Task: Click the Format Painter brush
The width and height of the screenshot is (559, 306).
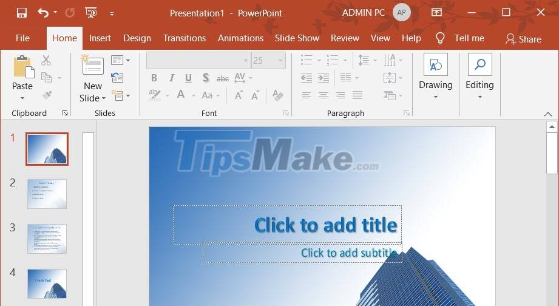Action: [x=47, y=95]
